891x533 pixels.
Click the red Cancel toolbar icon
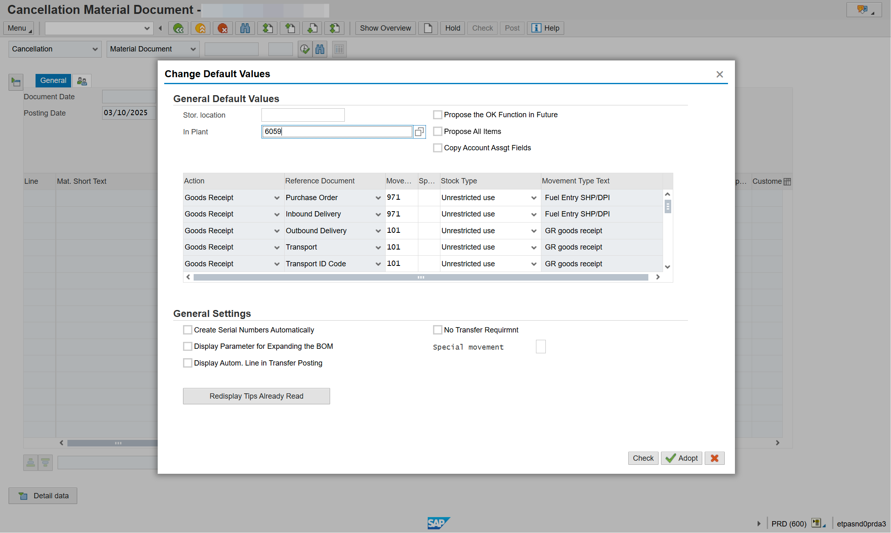tap(223, 28)
